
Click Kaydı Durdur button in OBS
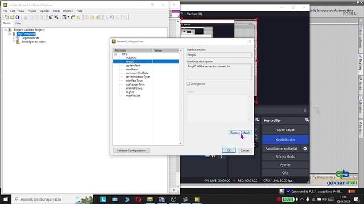pos(286,140)
